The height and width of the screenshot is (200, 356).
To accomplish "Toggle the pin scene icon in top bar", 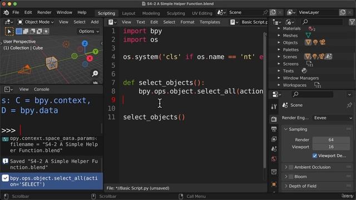I will pos(265,12).
